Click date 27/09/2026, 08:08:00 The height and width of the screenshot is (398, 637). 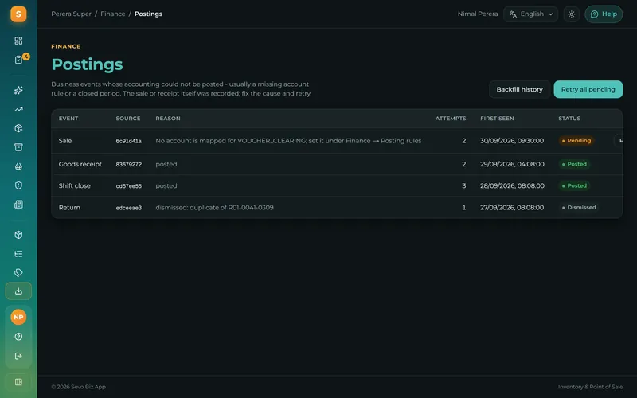[x=512, y=208]
